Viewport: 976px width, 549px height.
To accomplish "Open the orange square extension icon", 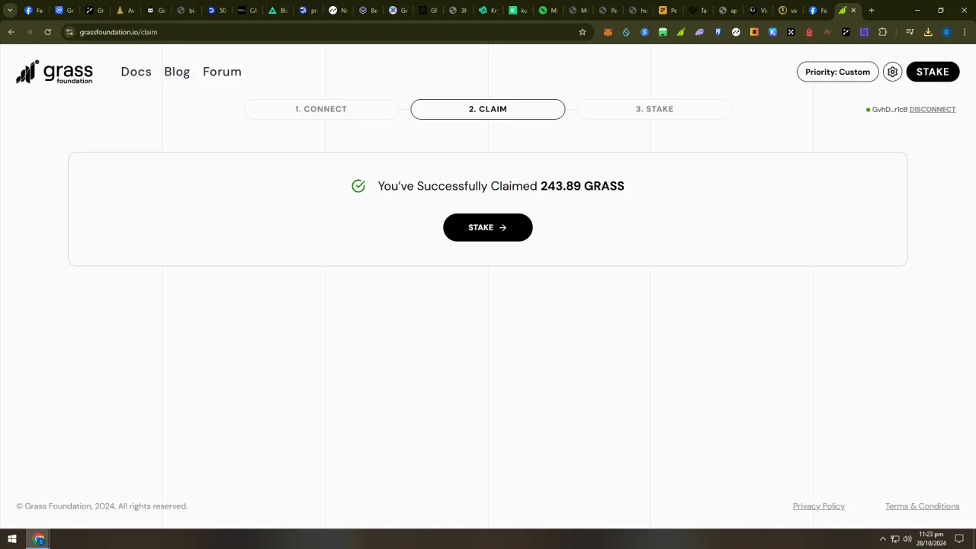I will [754, 32].
